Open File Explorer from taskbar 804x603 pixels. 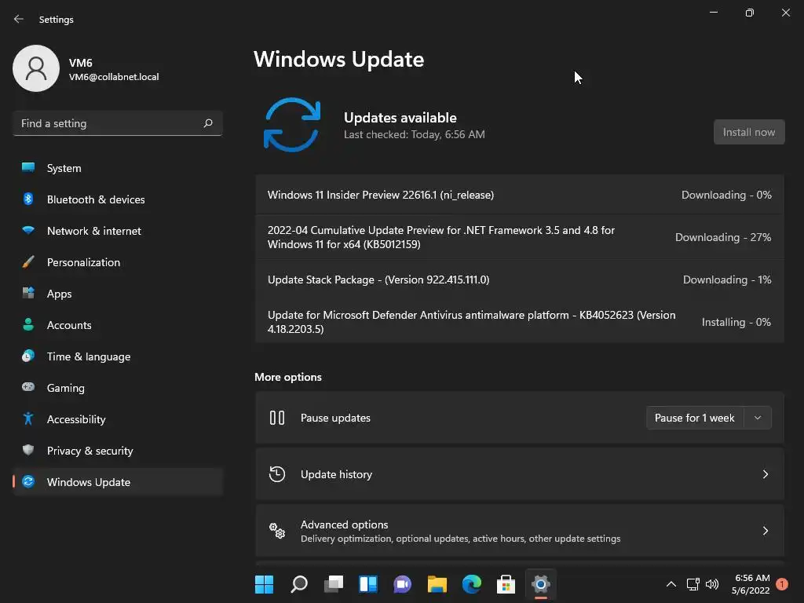pos(437,584)
